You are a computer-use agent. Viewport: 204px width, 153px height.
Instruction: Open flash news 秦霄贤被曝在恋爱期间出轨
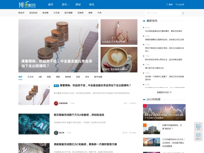click(x=164, y=40)
